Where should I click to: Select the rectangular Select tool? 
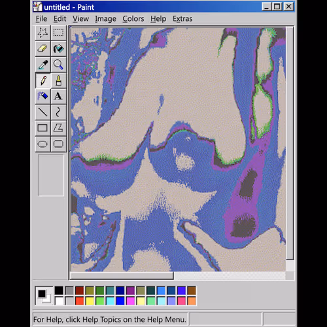click(58, 33)
